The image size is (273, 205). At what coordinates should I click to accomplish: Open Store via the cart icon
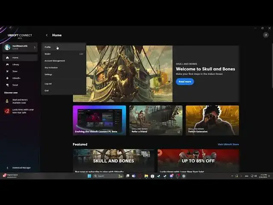tap(7, 71)
